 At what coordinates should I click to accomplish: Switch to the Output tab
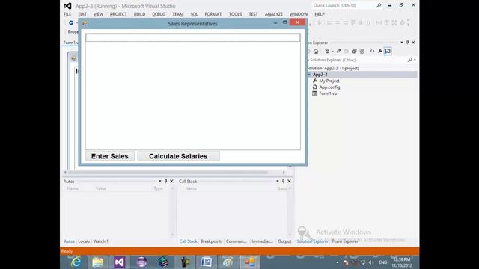pos(284,241)
